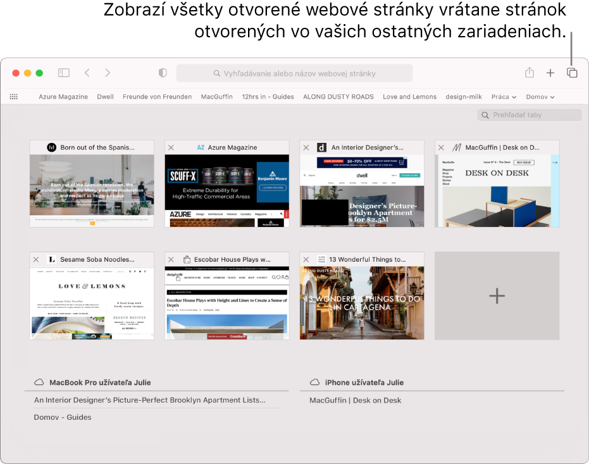This screenshot has height=464, width=589.
Task: Expand the Práca bookmarks folder
Action: coord(504,97)
